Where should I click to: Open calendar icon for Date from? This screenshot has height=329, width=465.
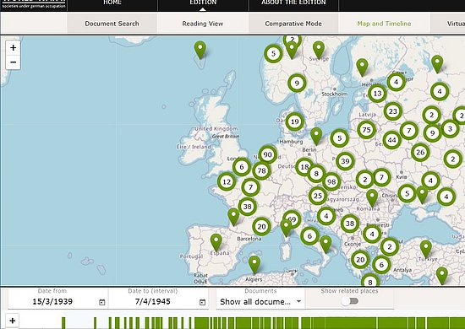click(101, 302)
